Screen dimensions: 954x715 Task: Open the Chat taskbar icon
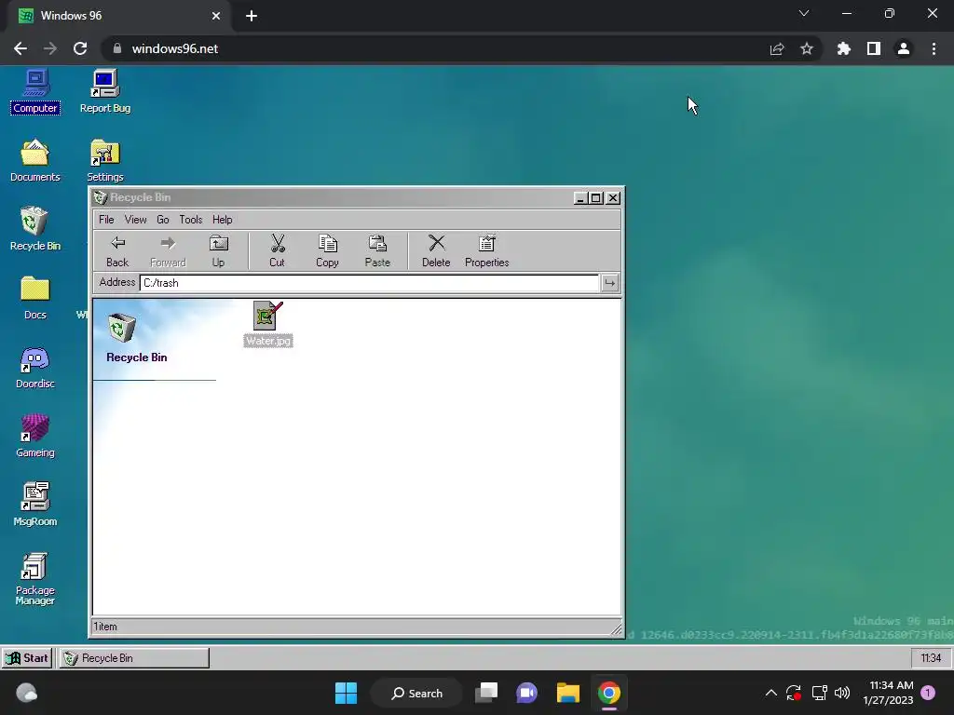click(x=527, y=693)
